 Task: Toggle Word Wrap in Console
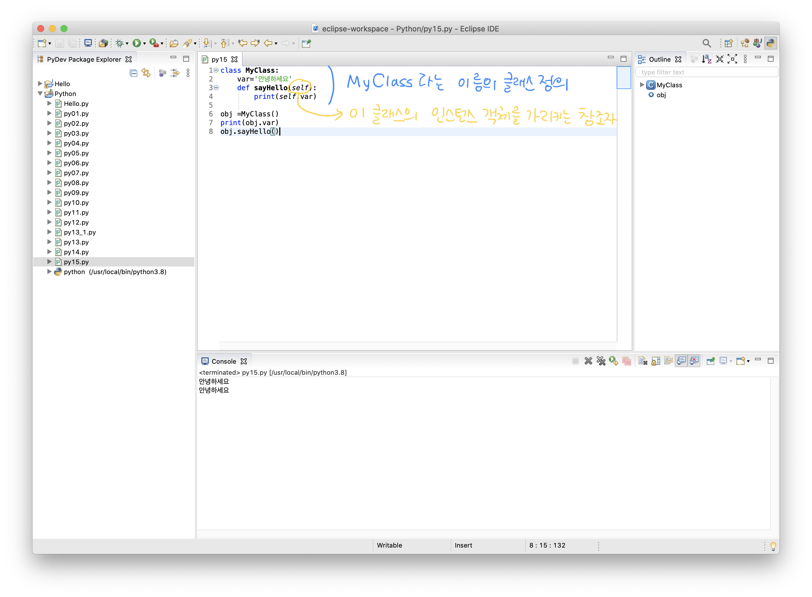[x=668, y=361]
